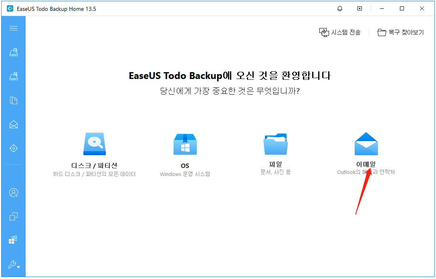Open Clone icon in sidebar

[13, 216]
